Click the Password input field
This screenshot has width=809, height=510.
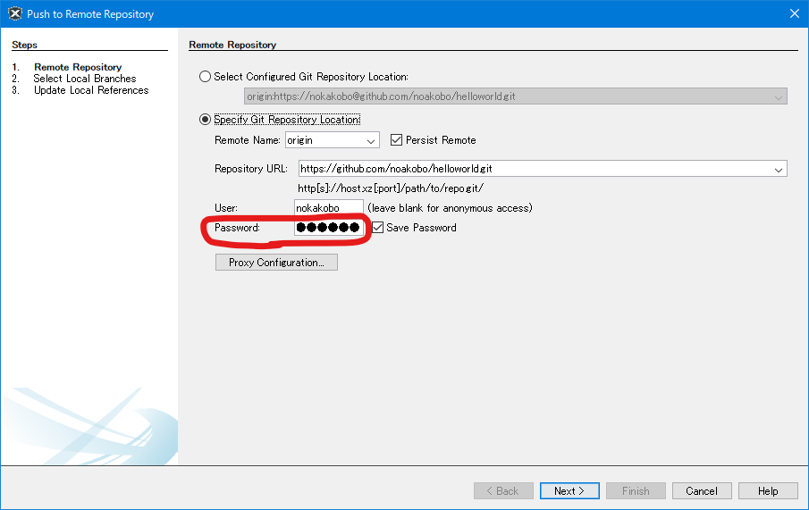pos(328,228)
